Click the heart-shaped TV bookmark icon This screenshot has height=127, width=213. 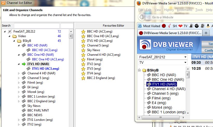coord(180,26)
